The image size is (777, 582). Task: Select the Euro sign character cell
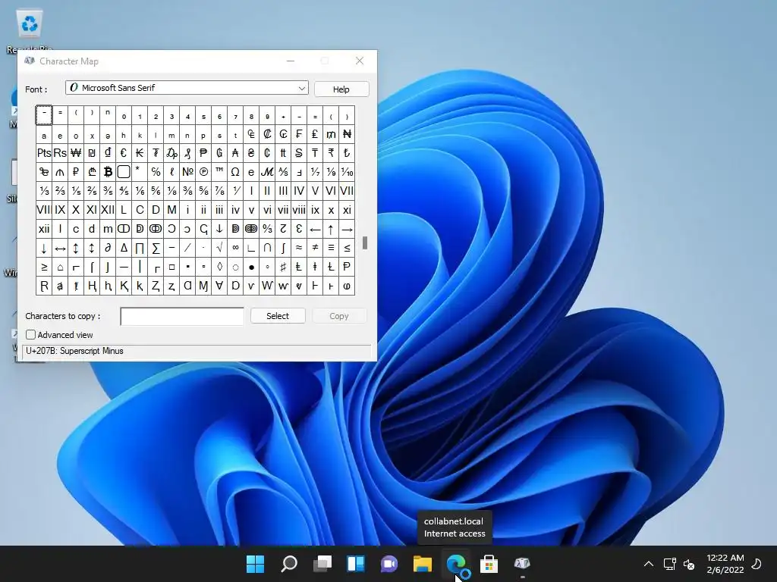point(124,153)
